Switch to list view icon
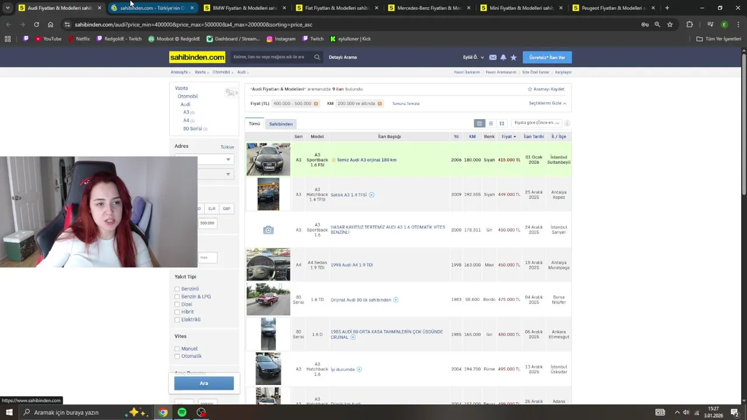The image size is (747, 420). point(491,123)
